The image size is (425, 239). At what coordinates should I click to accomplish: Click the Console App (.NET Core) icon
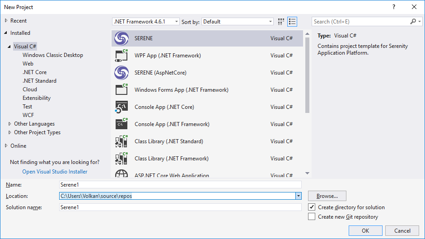[121, 107]
